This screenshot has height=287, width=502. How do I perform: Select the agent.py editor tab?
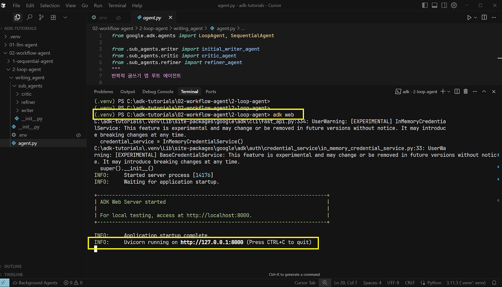pos(152,18)
